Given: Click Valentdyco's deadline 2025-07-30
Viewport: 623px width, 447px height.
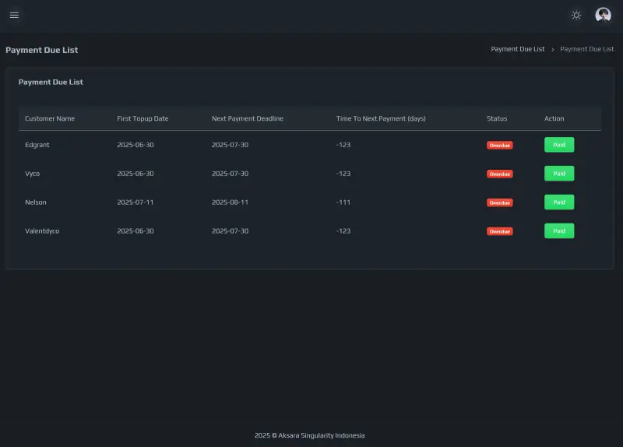Looking at the screenshot, I should [x=230, y=231].
